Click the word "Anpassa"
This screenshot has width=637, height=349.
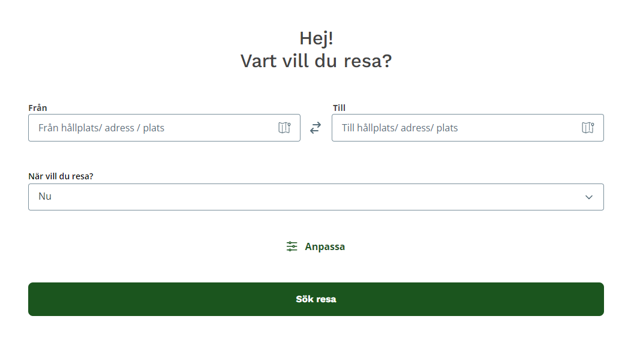[x=325, y=246]
